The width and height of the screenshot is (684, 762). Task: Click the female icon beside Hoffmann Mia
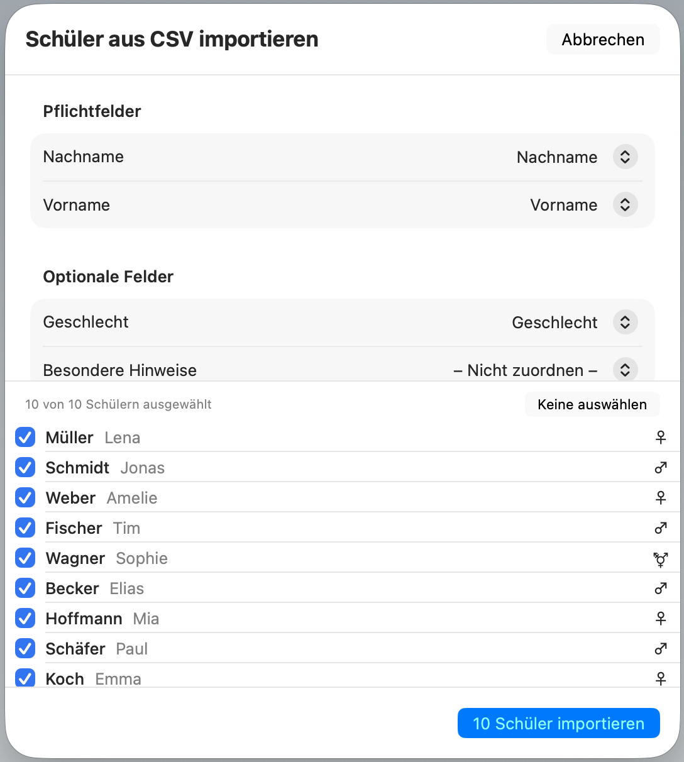pyautogui.click(x=661, y=618)
